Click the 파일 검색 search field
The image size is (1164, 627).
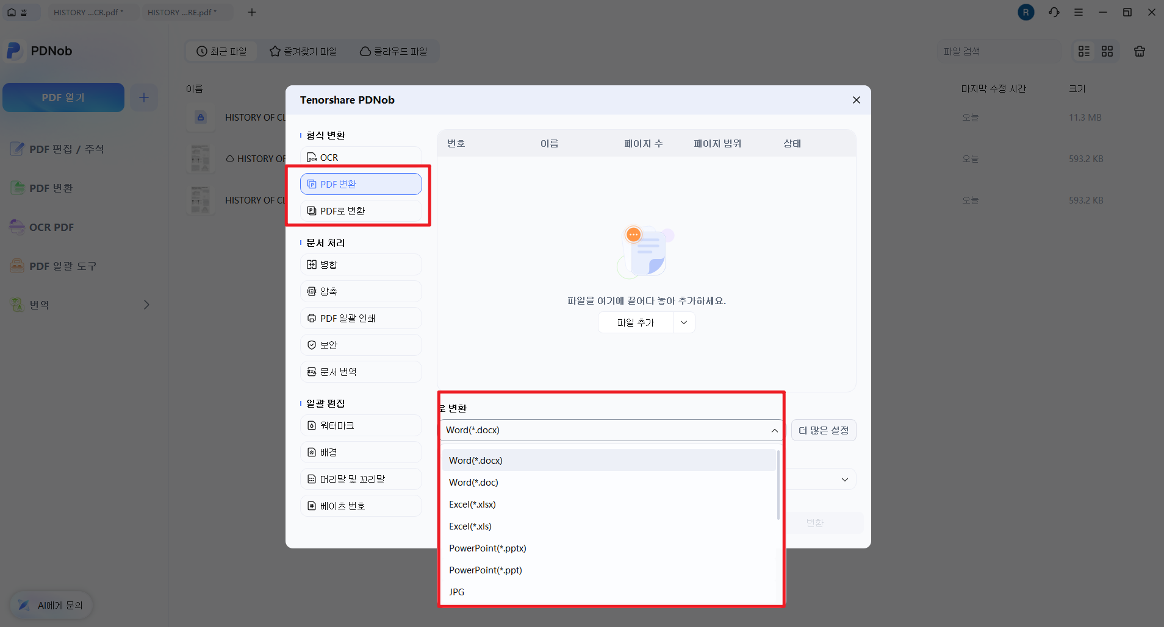(x=999, y=51)
